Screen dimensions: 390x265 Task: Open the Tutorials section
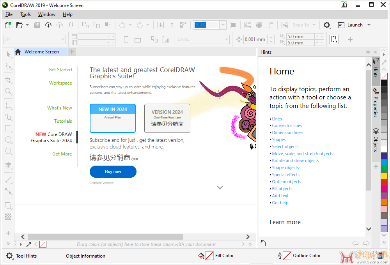63,121
